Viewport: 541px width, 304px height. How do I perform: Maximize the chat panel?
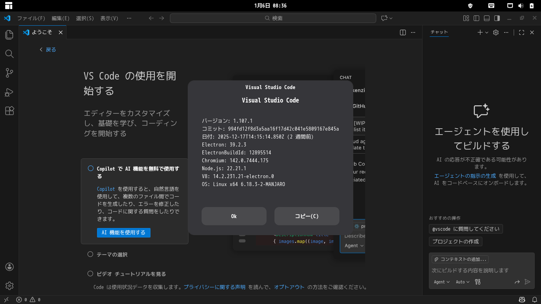click(x=522, y=32)
